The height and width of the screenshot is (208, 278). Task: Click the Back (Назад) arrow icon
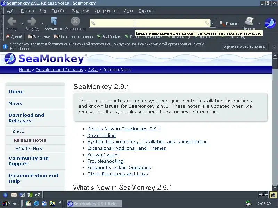(12, 21)
